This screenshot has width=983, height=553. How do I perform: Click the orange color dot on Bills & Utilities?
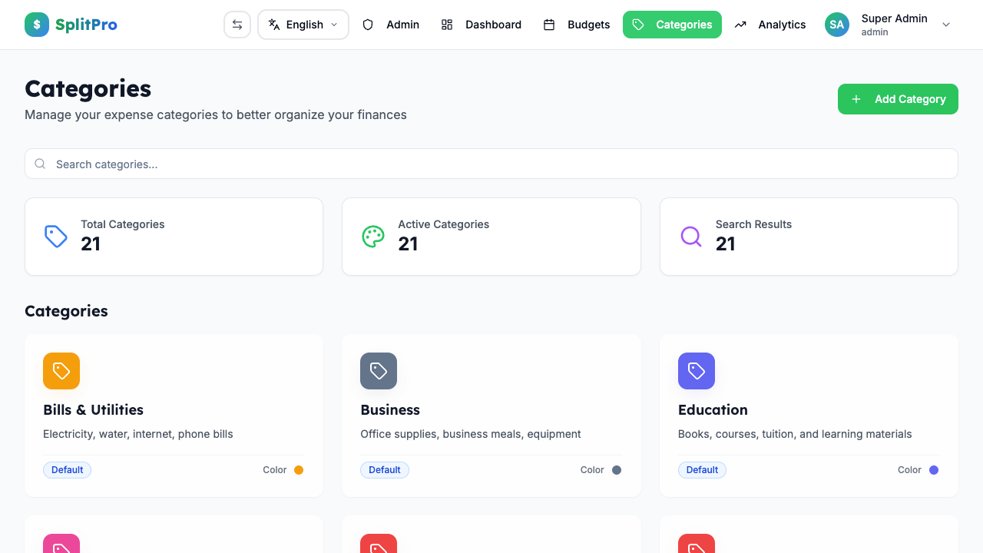coord(299,469)
